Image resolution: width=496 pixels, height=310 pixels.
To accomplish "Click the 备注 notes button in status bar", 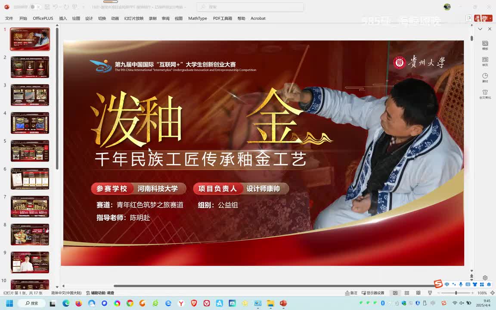I will pyautogui.click(x=351, y=293).
